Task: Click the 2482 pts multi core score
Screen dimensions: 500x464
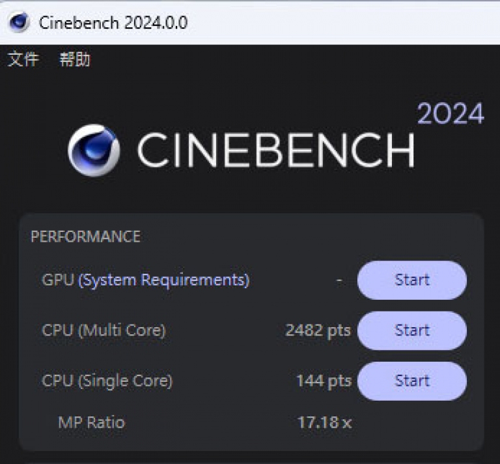Action: [x=318, y=330]
